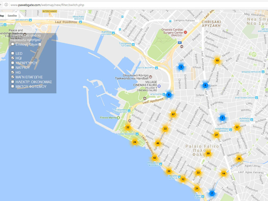Viewport: 268px width, 201px height.
Task: Click the blue cluster marker labeled 3
Action: [181, 67]
